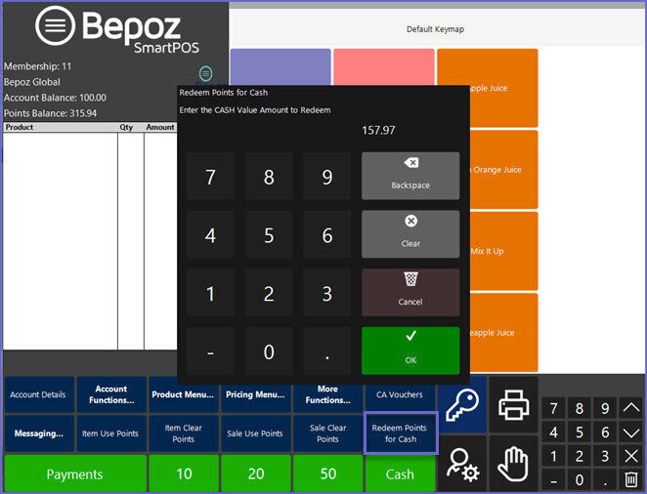Screen dimensions: 647x494
Task: Click the redeem amount field showing 157.97
Action: (378, 130)
